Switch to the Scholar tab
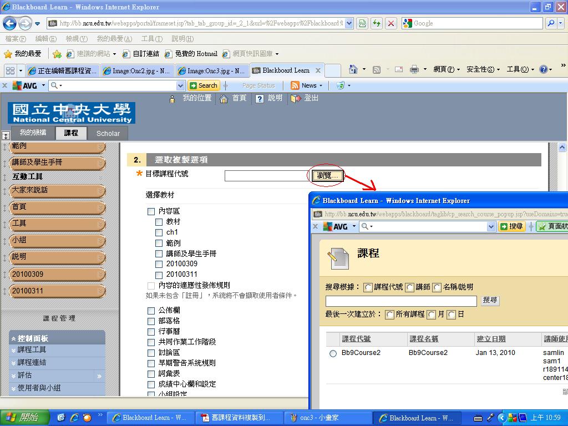 point(108,133)
